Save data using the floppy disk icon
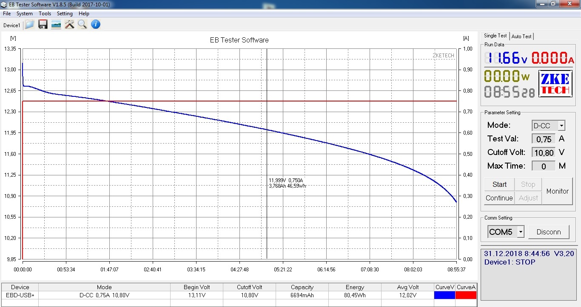The width and height of the screenshot is (581, 307). (43, 25)
